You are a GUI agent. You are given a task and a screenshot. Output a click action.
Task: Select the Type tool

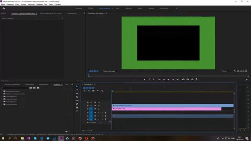(x=77, y=111)
